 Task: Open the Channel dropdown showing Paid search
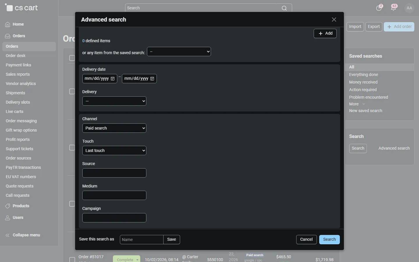pos(114,128)
